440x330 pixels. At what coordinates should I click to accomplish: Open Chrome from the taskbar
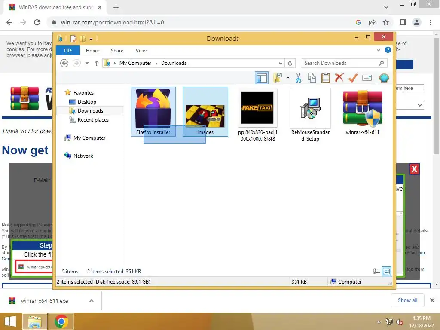[x=61, y=321]
